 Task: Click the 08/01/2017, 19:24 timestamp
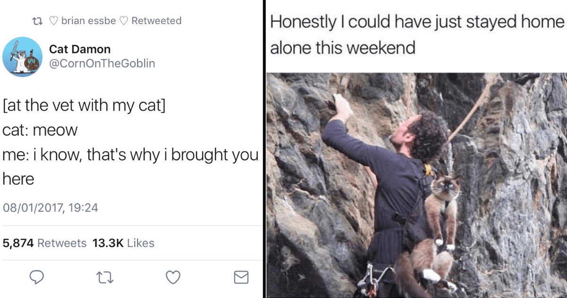[x=51, y=207]
